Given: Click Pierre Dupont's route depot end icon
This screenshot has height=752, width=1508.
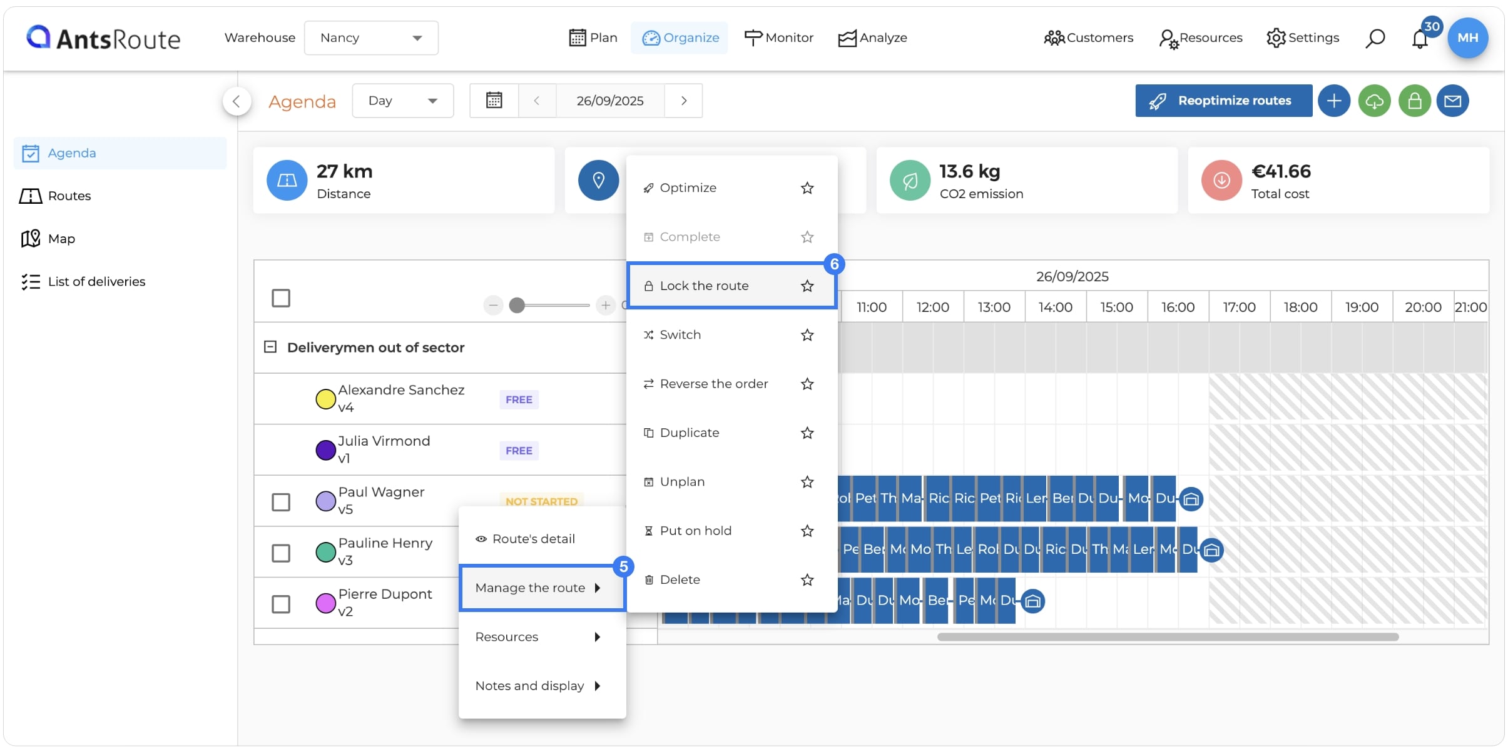Looking at the screenshot, I should [x=1032, y=601].
